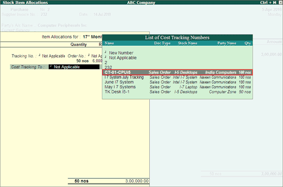Select May I 7 Systems entry

[178, 87]
